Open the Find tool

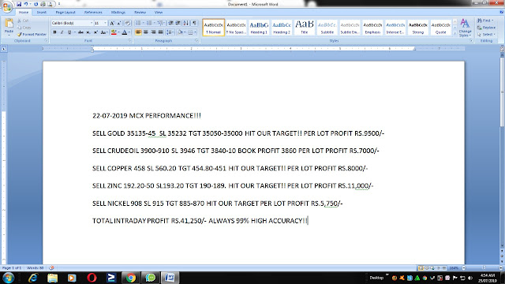pos(485,21)
